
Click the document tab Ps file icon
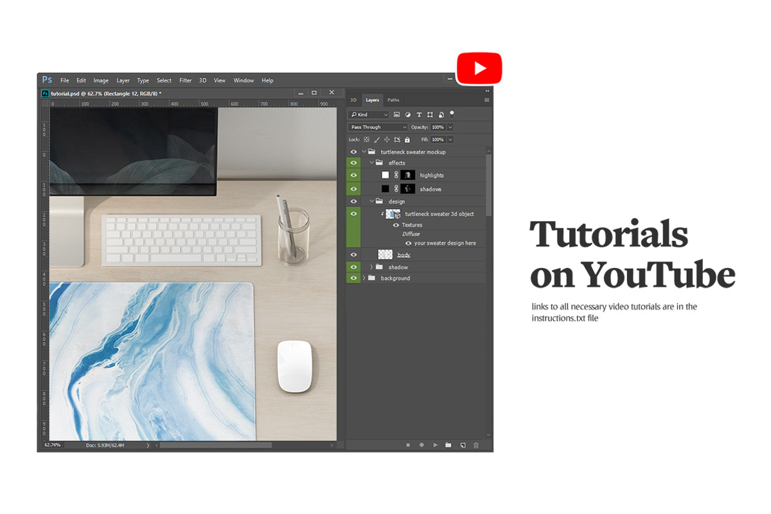coord(45,93)
